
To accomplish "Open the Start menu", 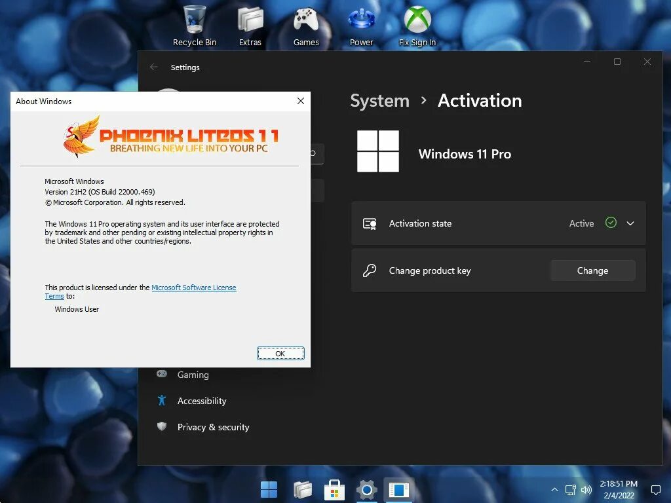I will (x=269, y=489).
